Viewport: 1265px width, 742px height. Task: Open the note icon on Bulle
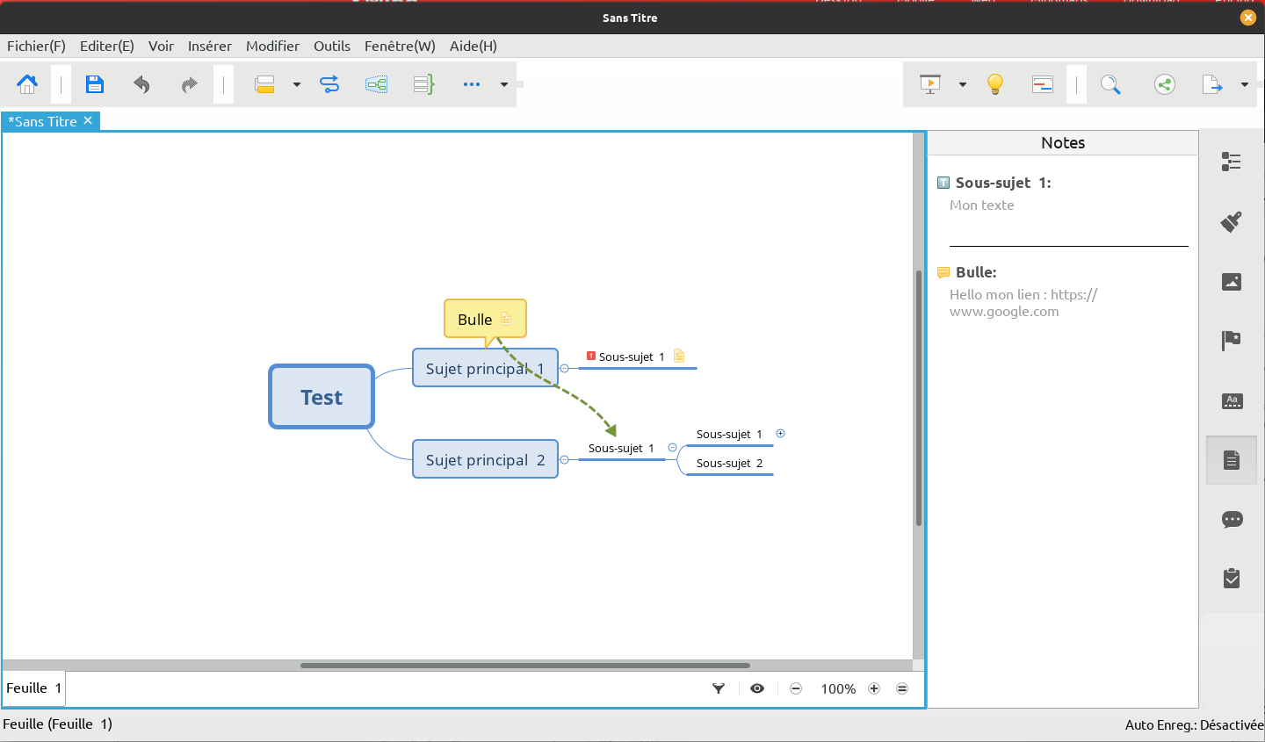pyautogui.click(x=506, y=319)
